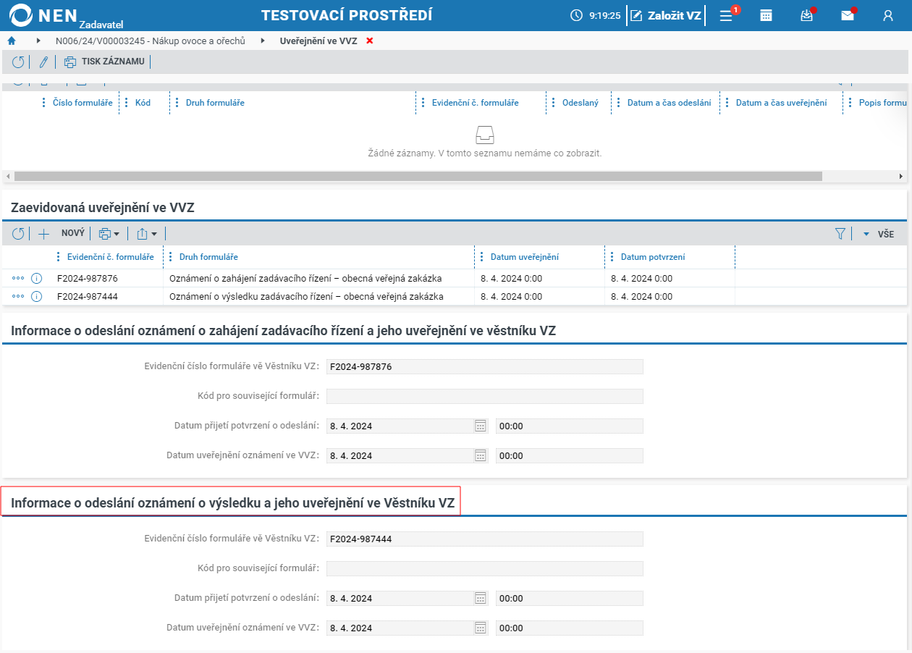Go to the home page icon
The height and width of the screenshot is (653, 912).
click(12, 41)
